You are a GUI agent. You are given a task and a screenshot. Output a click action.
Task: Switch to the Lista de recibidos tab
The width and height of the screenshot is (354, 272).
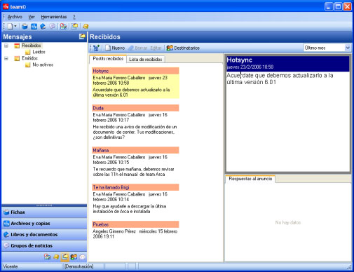[x=146, y=60]
